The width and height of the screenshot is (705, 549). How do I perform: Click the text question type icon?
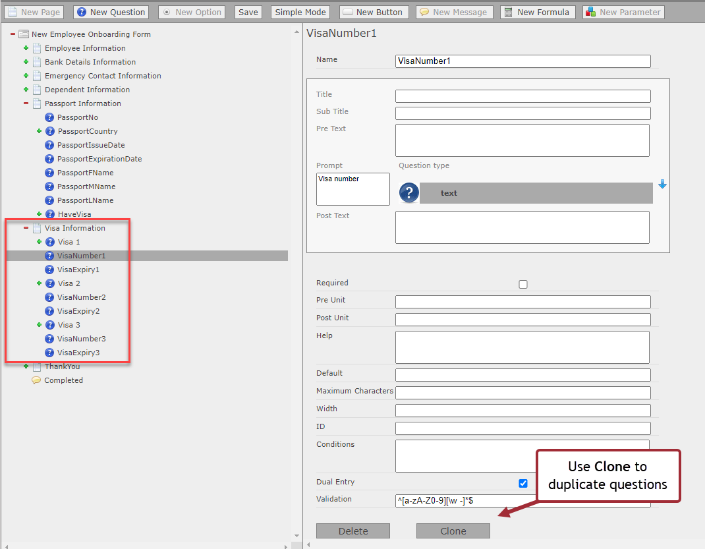pyautogui.click(x=409, y=193)
